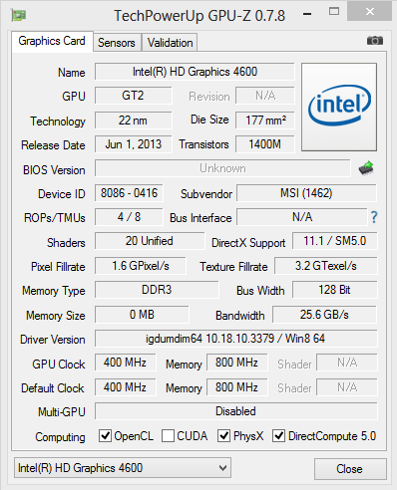Click the Release Date field Jun 1, 2013
397x490 pixels.
click(x=134, y=144)
